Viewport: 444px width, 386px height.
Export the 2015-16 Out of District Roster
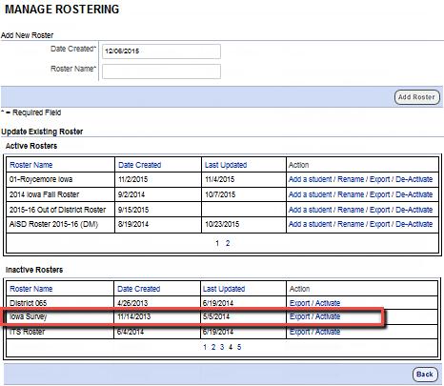click(380, 210)
